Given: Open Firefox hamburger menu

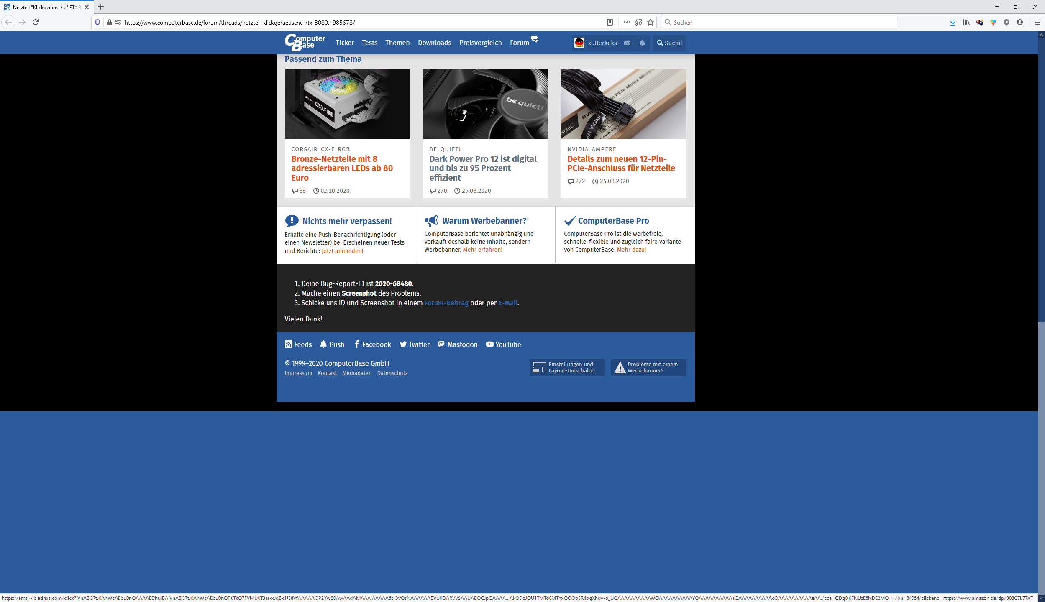Looking at the screenshot, I should pyautogui.click(x=1037, y=22).
